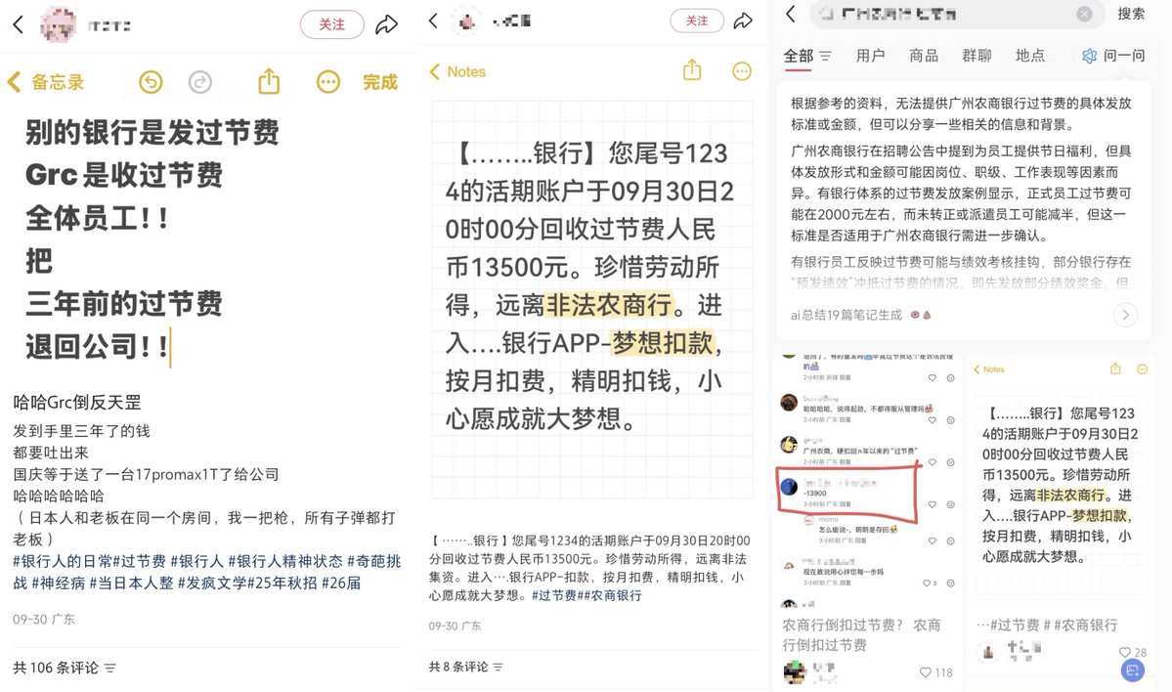The height and width of the screenshot is (692, 1172).
Task: Share the memo via export icon
Action: [x=269, y=81]
